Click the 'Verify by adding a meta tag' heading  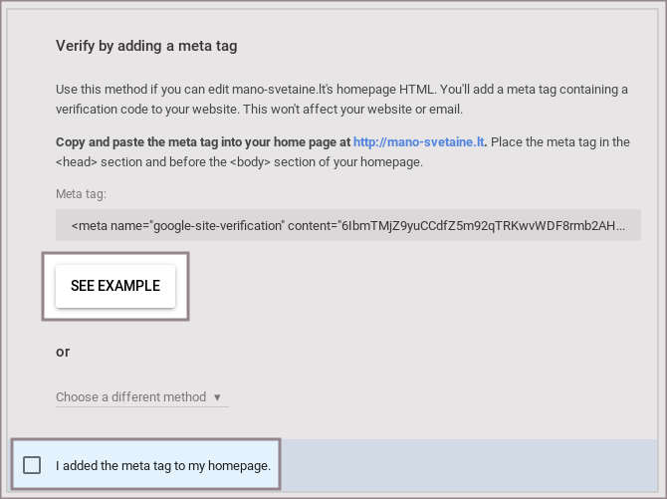(x=146, y=46)
